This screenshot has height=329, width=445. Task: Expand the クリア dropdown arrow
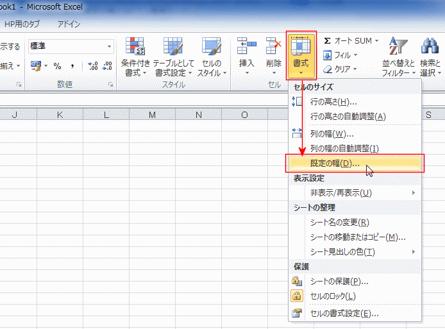pyautogui.click(x=355, y=69)
